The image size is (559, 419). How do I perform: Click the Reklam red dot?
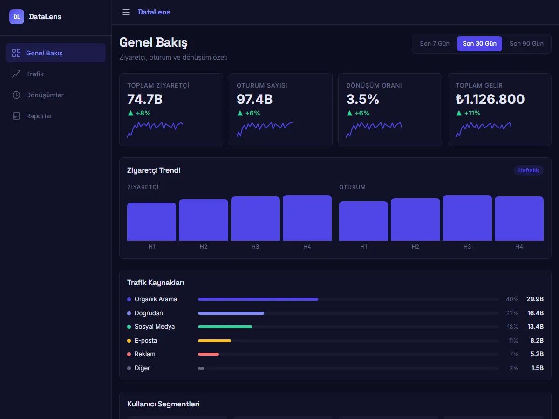[129, 354]
